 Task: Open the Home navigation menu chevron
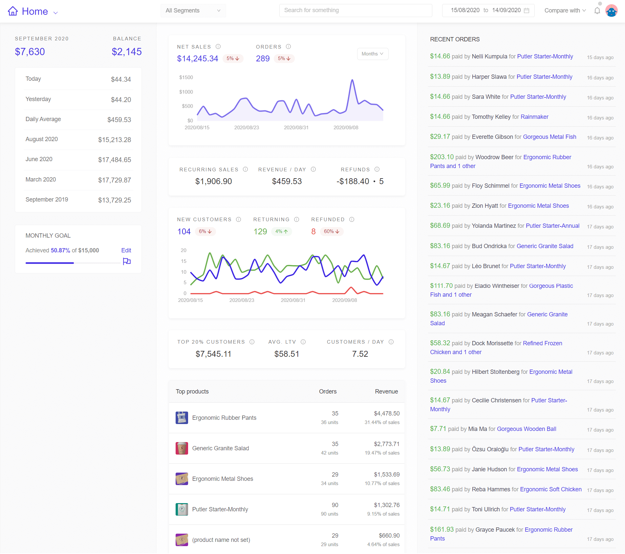tap(55, 13)
